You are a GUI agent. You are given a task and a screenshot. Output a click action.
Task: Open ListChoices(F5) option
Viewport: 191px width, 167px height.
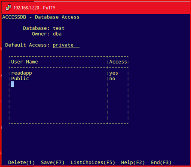(93, 162)
